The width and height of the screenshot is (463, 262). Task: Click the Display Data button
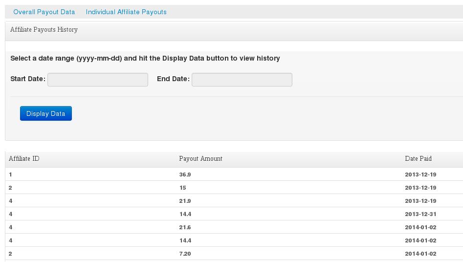[x=46, y=113]
